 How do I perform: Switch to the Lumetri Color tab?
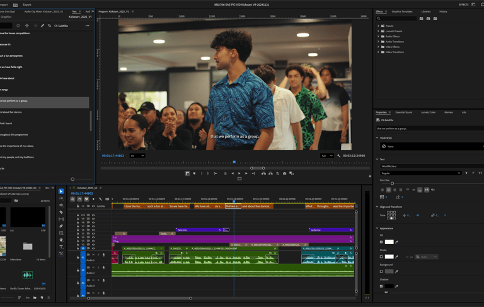(x=428, y=112)
